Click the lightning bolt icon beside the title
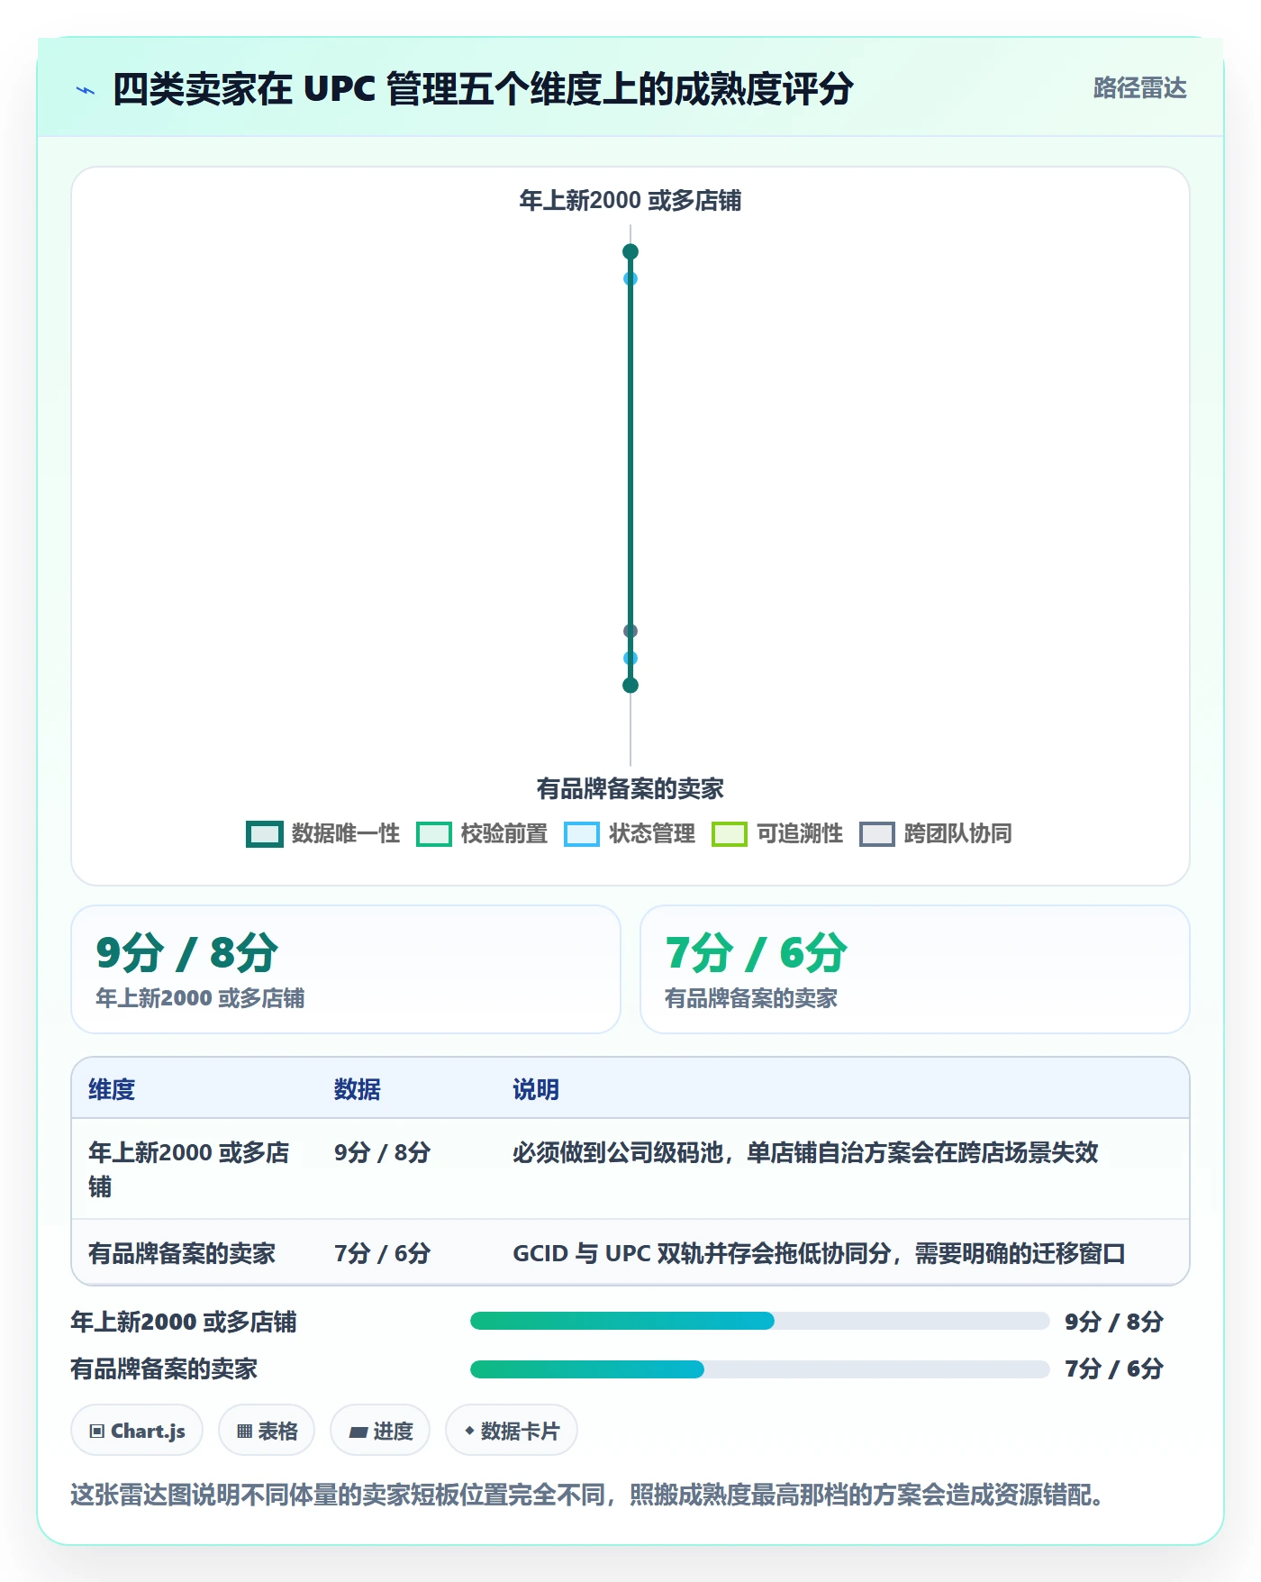This screenshot has width=1261, height=1582. [x=86, y=90]
